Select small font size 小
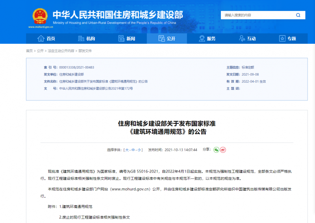Image resolution: width=315 pixels, height=223 pixels. 140,150
